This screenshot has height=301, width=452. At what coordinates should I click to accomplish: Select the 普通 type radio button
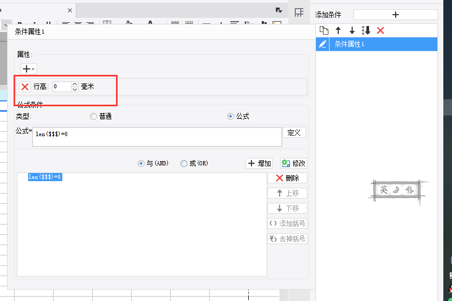point(93,116)
